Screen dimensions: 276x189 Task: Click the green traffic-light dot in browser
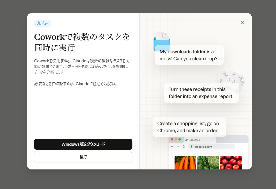(x=179, y=139)
